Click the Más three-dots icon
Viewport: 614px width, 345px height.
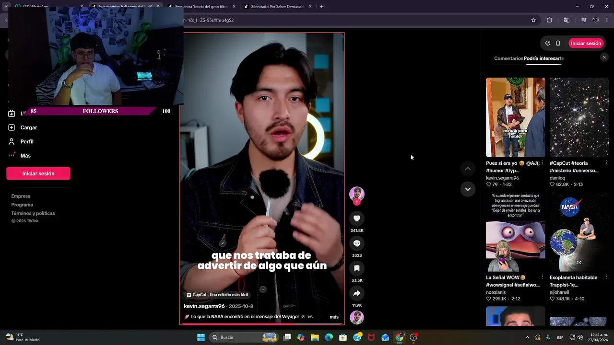tap(12, 155)
